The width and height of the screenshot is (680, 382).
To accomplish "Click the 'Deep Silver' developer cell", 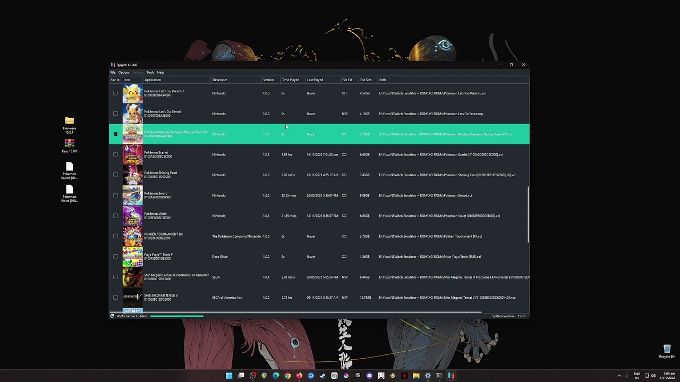I will 220,257.
